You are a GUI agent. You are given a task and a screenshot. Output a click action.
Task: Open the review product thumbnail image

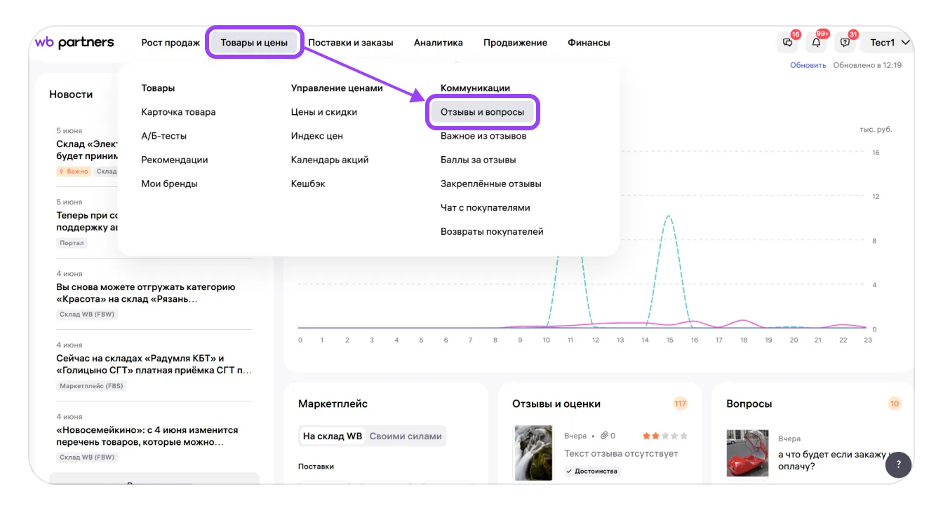[x=533, y=453]
